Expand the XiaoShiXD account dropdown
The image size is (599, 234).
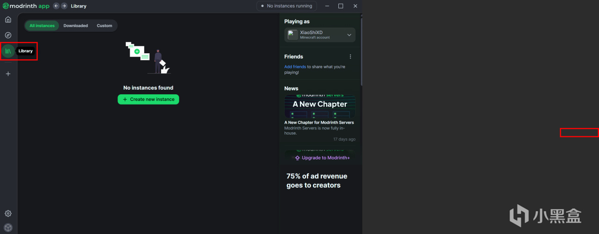coord(349,35)
